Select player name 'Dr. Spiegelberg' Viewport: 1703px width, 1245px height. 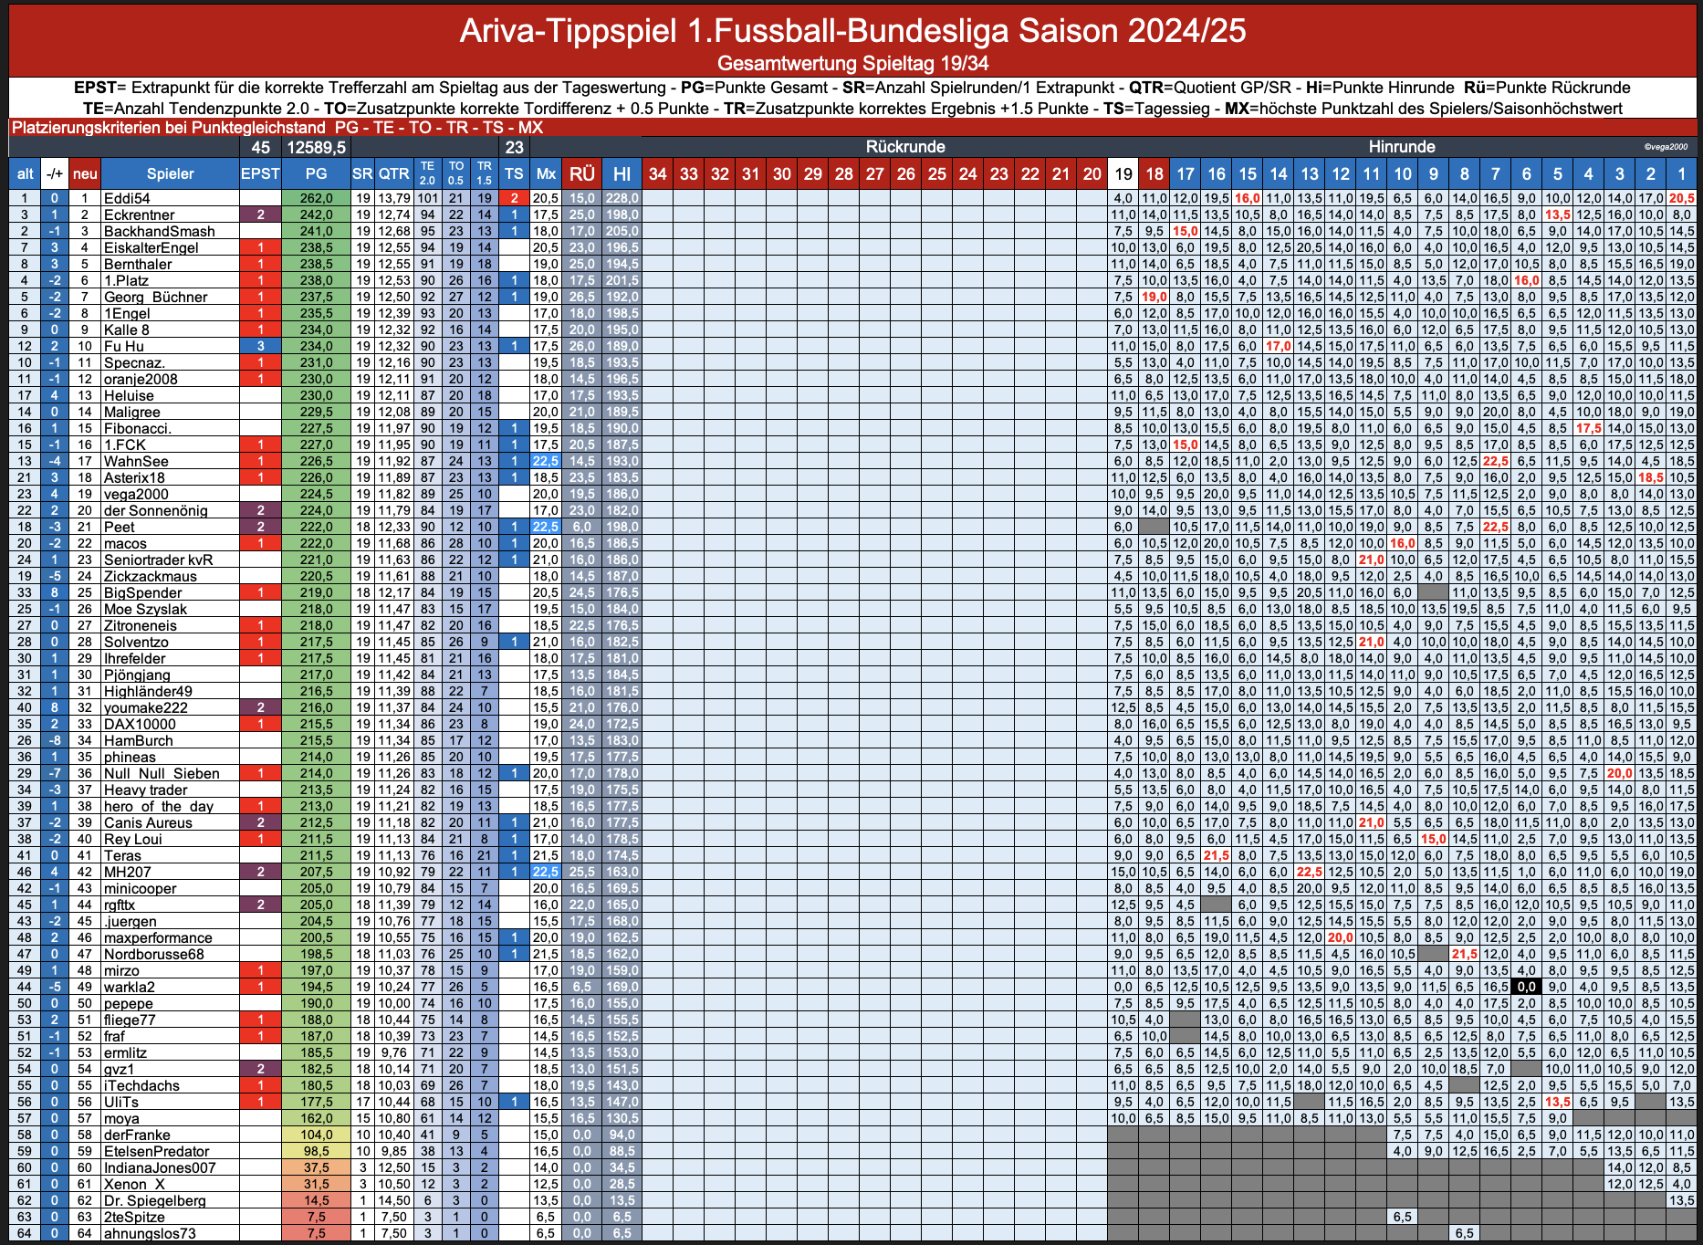coord(155,1200)
